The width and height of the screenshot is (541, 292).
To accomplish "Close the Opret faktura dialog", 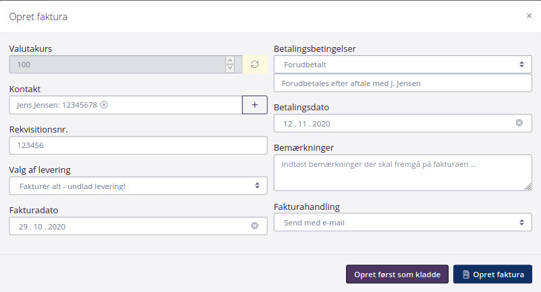I will tap(529, 15).
